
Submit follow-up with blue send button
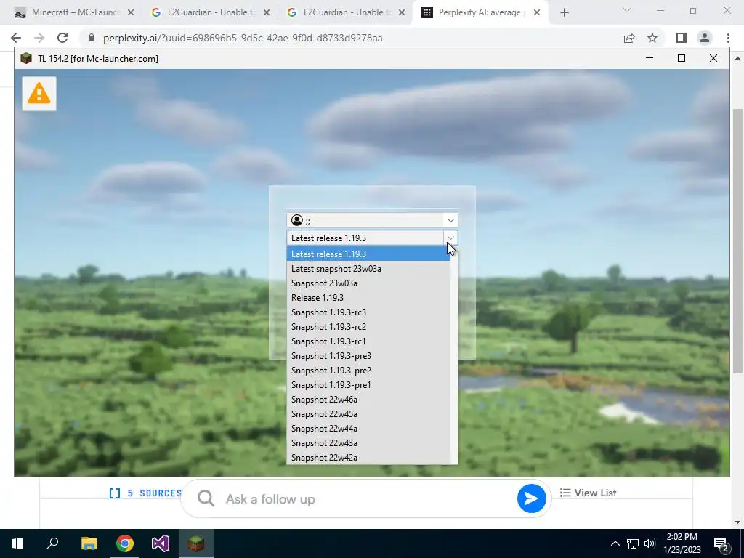tap(531, 498)
